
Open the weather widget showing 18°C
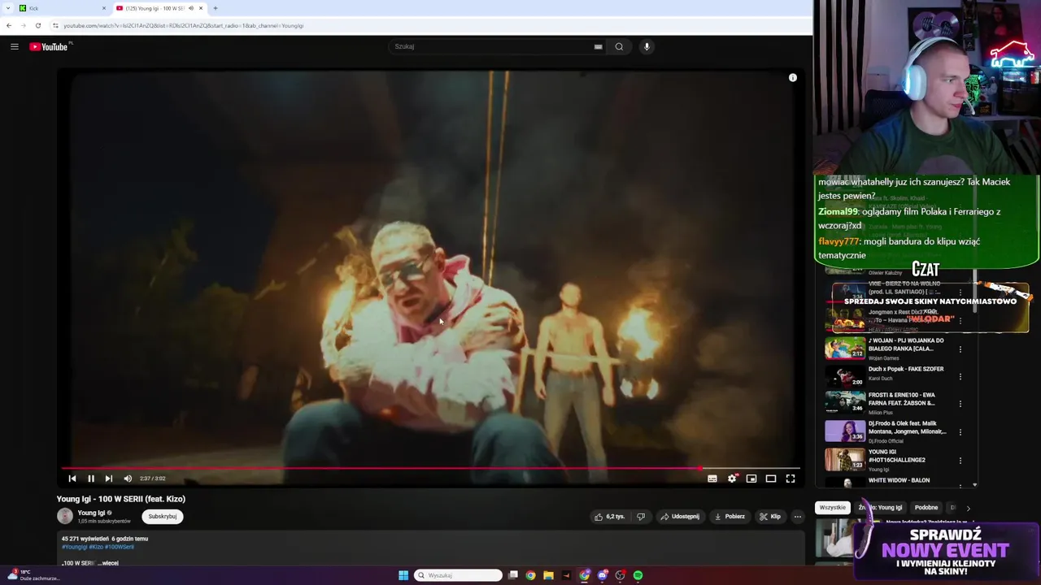click(33, 574)
